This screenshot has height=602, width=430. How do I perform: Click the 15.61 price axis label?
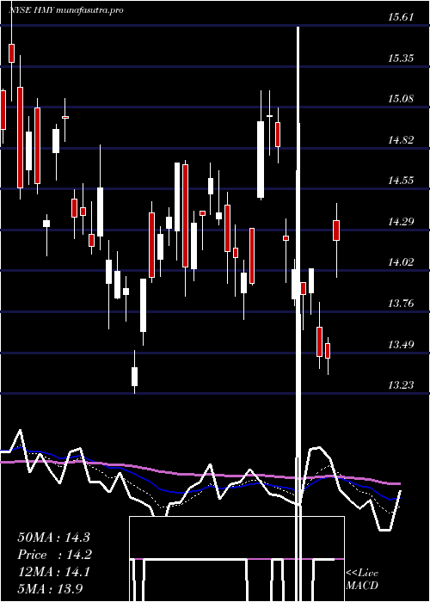[x=402, y=17]
